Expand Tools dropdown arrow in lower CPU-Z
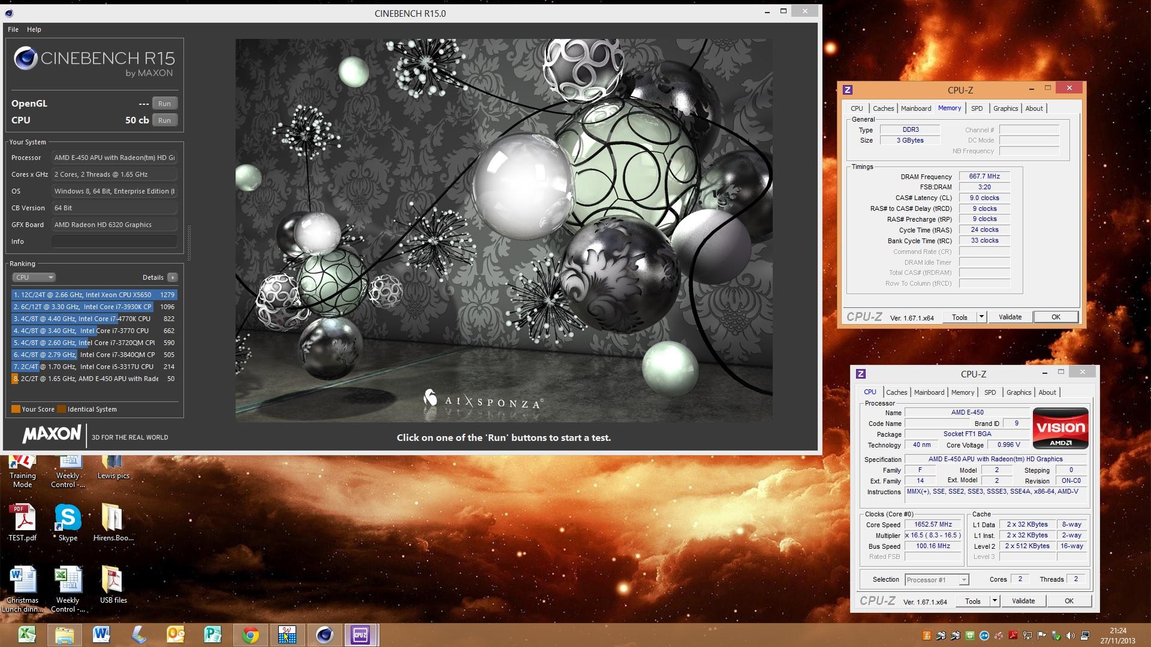The width and height of the screenshot is (1151, 647). pyautogui.click(x=995, y=601)
